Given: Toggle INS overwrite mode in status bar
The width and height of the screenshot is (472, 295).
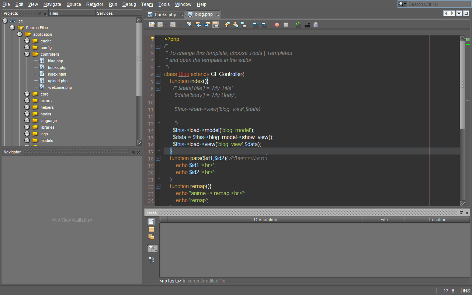Looking at the screenshot, I should [x=466, y=291].
